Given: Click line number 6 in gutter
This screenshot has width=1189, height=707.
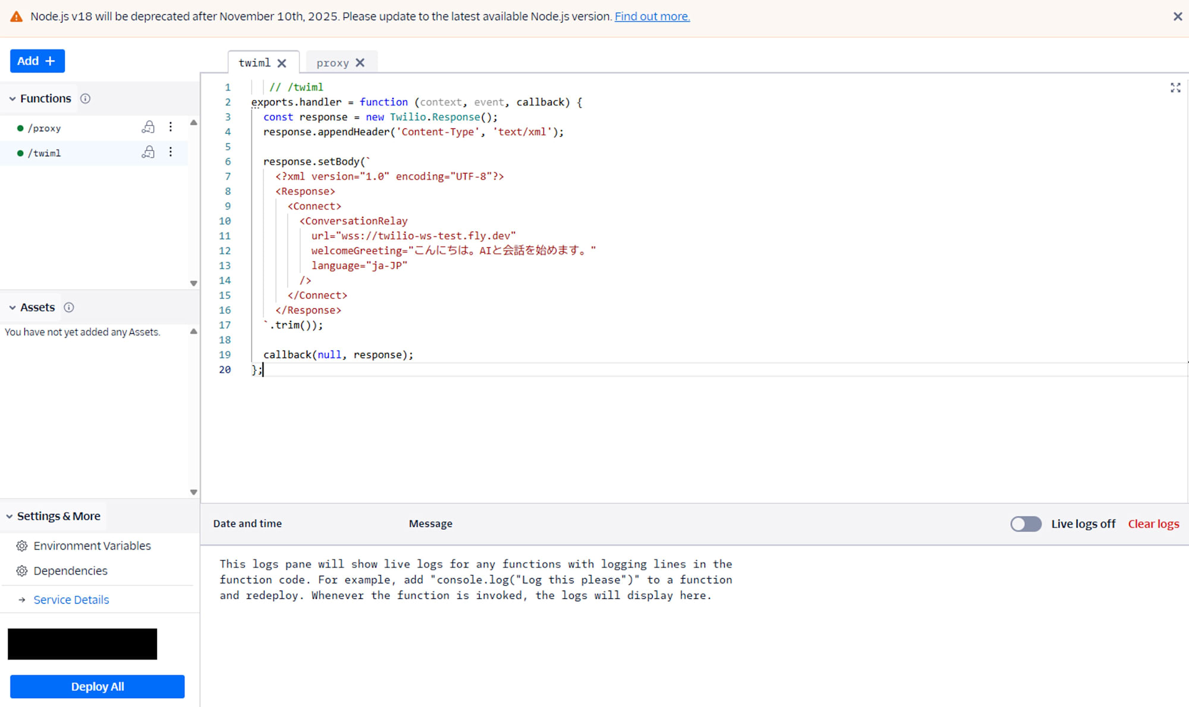Looking at the screenshot, I should pyautogui.click(x=228, y=162).
